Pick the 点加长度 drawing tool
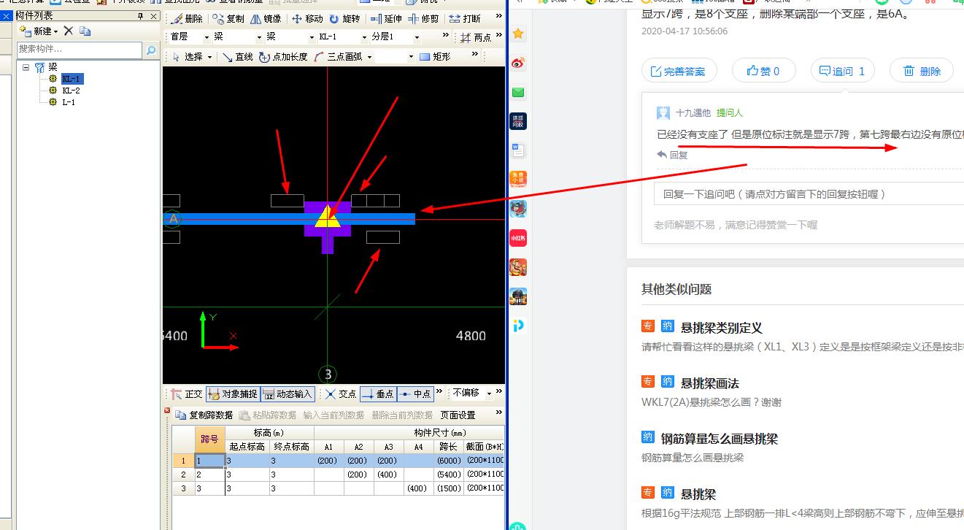The image size is (964, 530). 283,56
